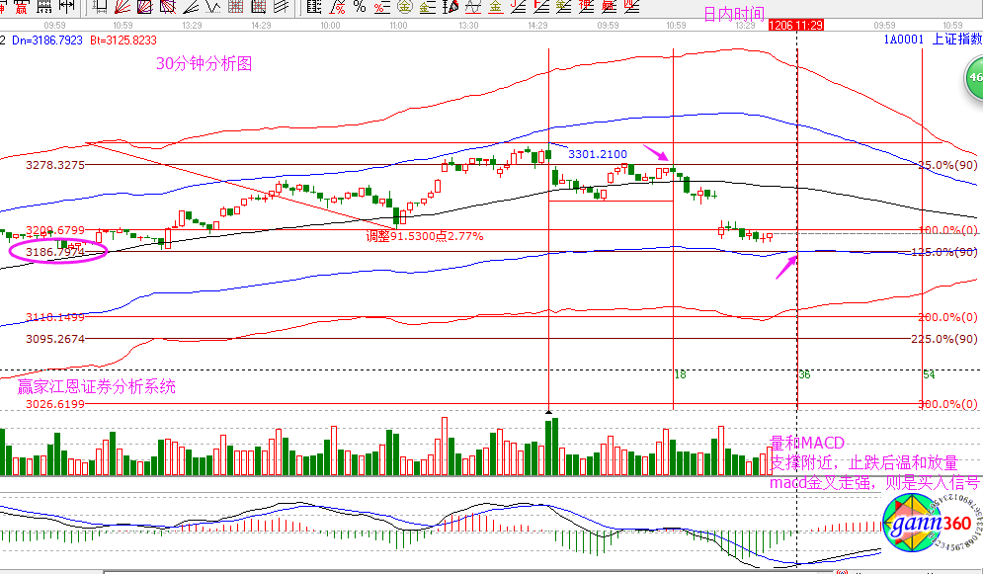Click the black triangle marker below the first vertical line

click(x=548, y=412)
